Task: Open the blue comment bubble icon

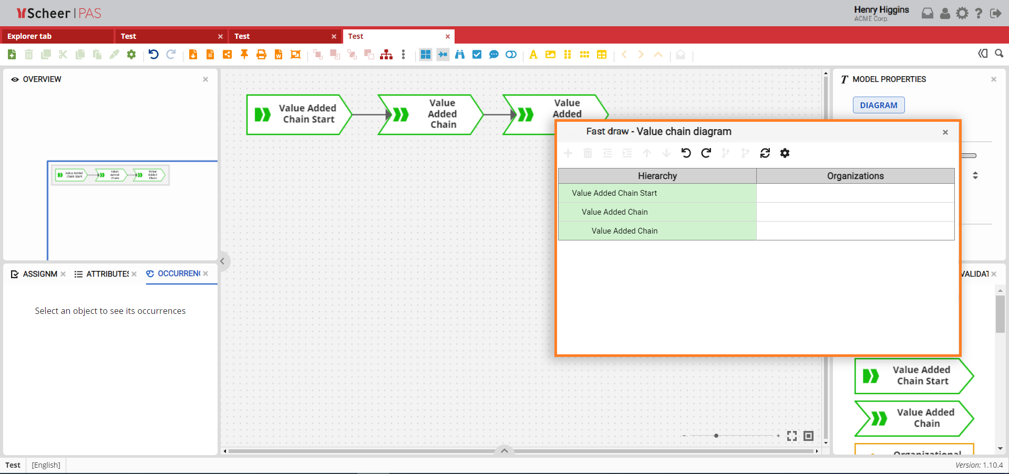Action: (493, 55)
